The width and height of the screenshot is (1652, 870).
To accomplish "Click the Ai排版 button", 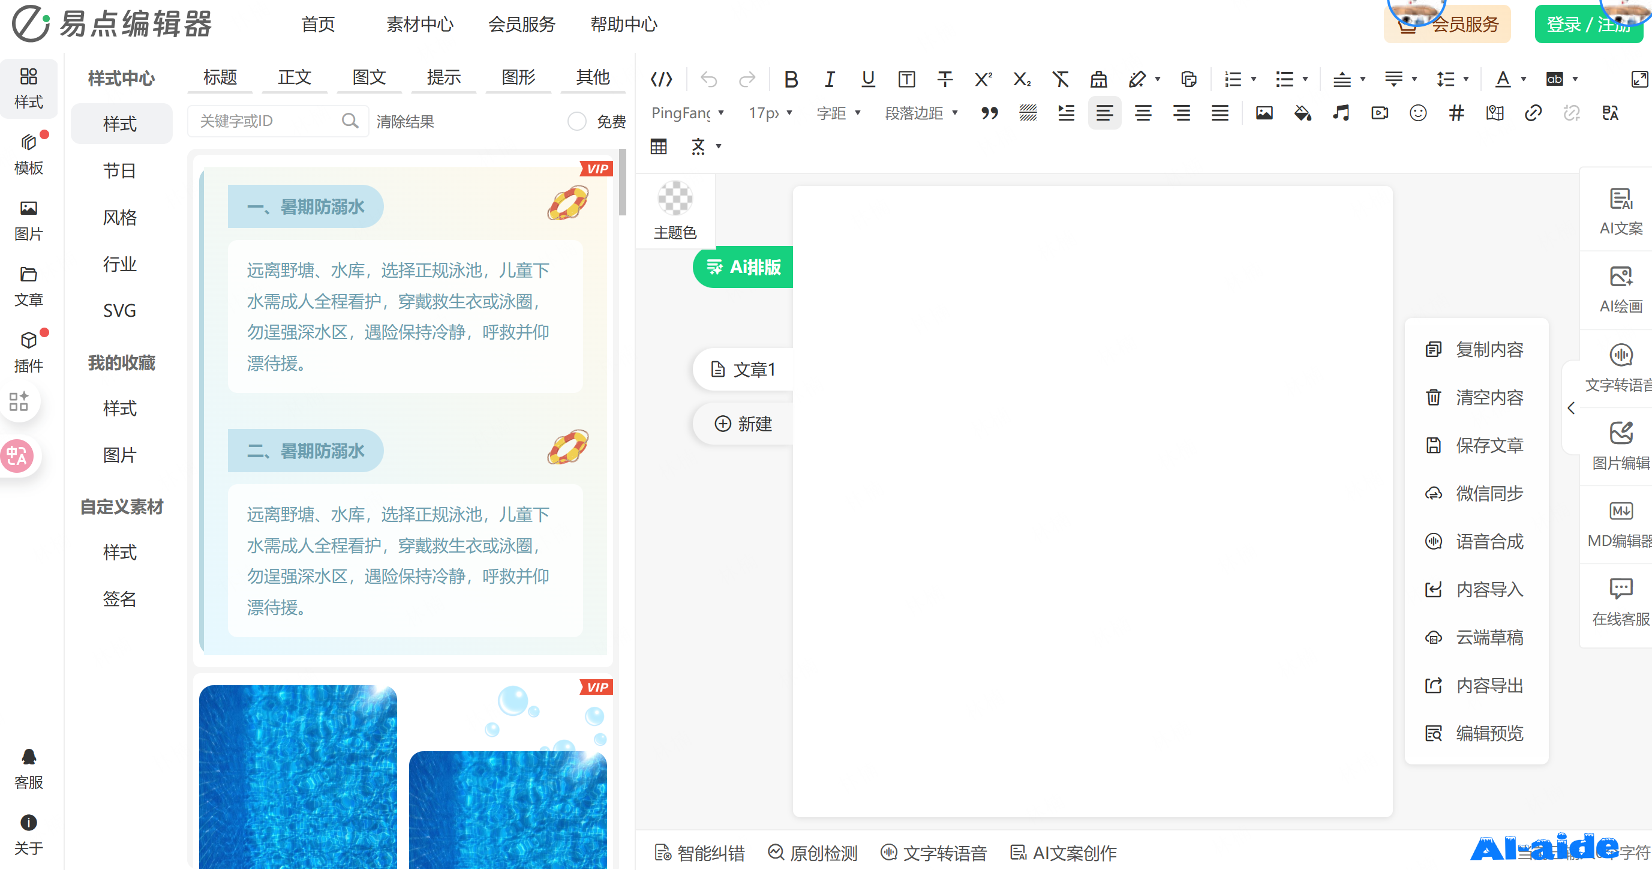I will pyautogui.click(x=743, y=267).
